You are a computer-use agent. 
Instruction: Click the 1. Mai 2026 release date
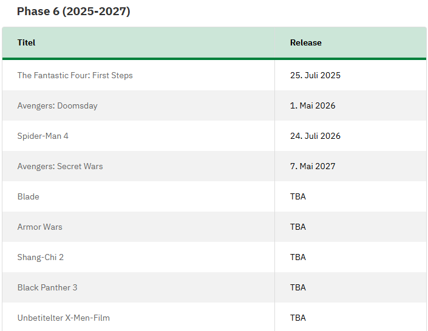[313, 105]
